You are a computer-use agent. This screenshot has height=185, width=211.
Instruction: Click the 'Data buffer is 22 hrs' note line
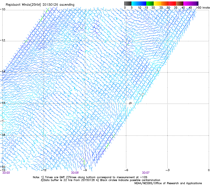(100, 180)
